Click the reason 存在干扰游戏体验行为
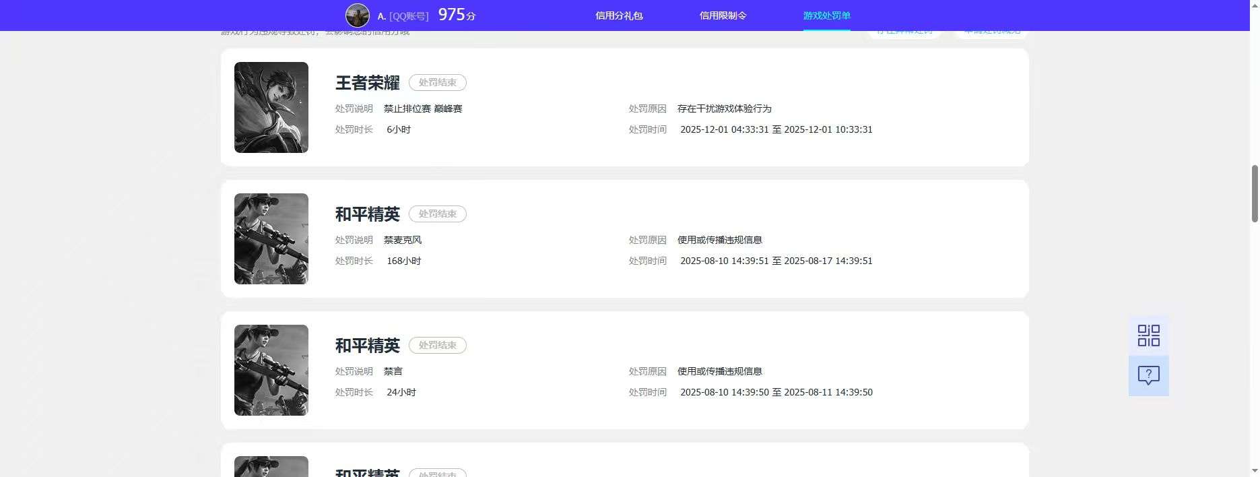 pos(725,108)
